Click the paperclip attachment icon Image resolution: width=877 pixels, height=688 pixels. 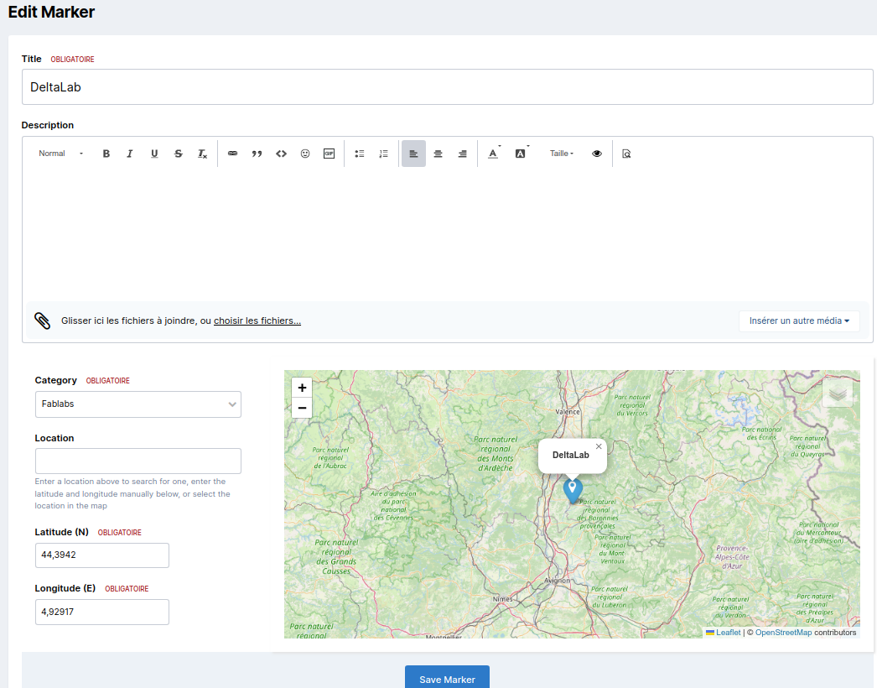click(43, 321)
